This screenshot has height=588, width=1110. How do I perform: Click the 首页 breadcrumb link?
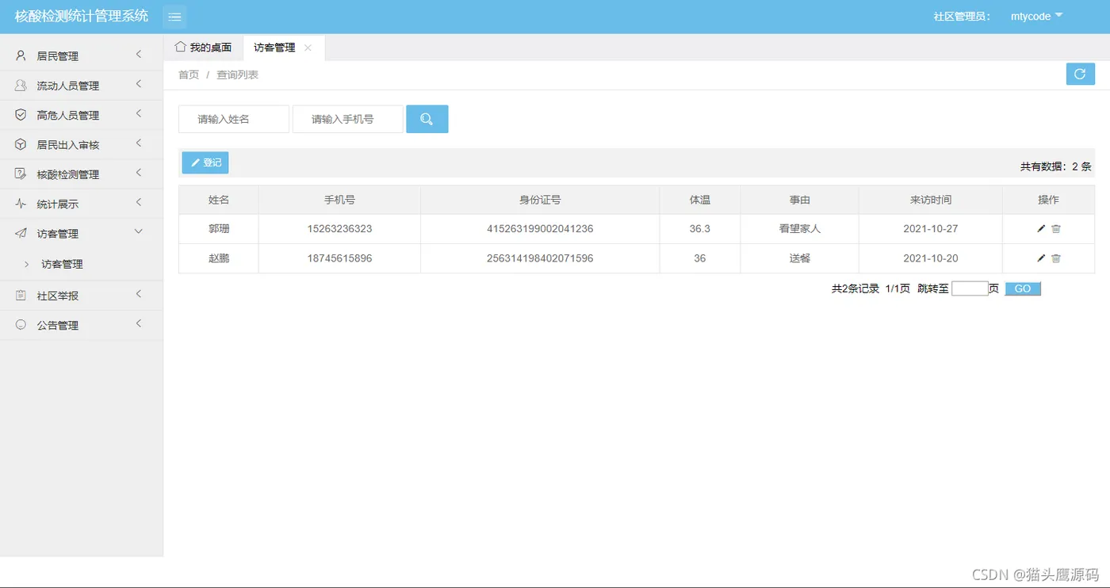pyautogui.click(x=189, y=74)
